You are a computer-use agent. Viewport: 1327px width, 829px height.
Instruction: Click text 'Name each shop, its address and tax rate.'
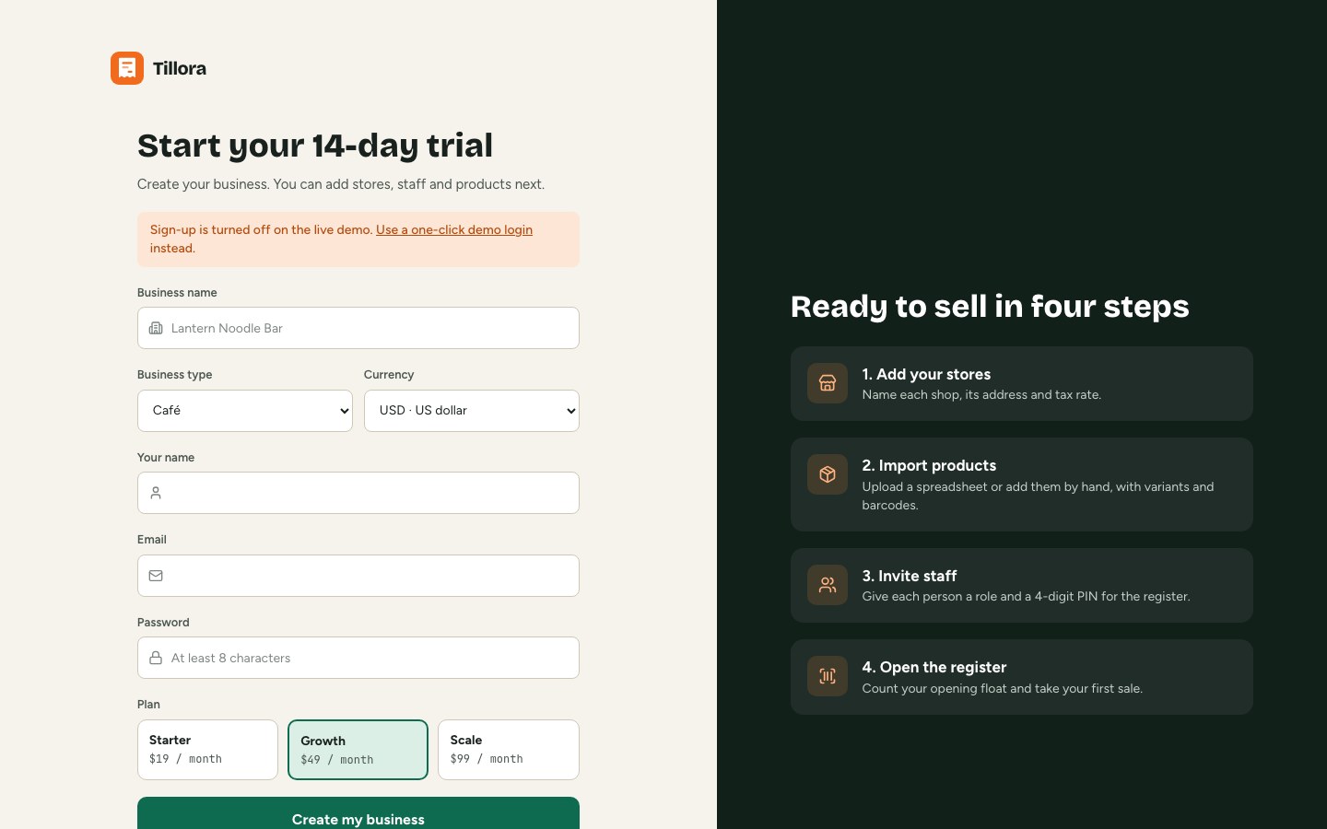pyautogui.click(x=981, y=394)
